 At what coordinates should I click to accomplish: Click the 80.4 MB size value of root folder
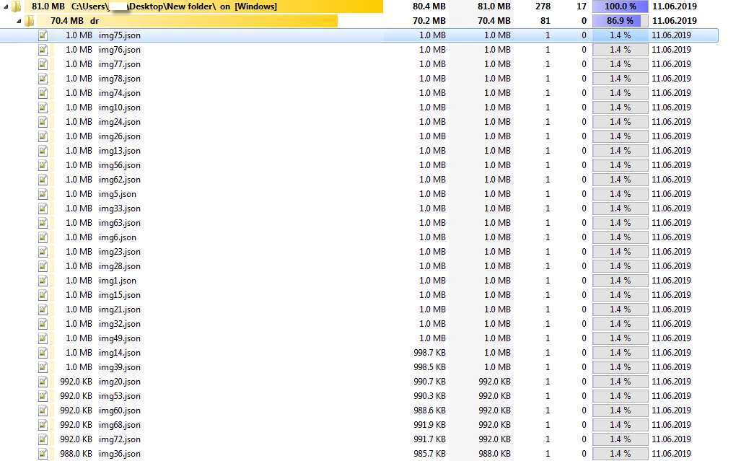click(429, 6)
